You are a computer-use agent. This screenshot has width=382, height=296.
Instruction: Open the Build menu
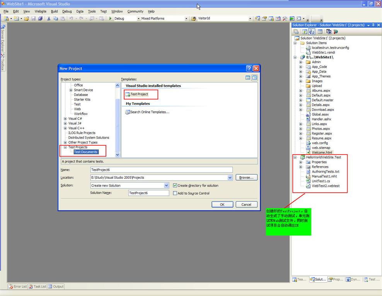pos(55,12)
